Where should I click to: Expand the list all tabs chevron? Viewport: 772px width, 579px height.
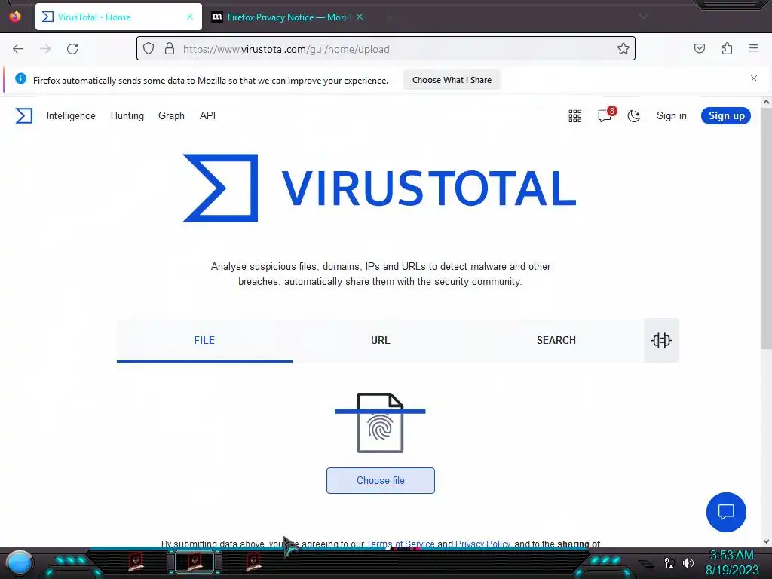(643, 17)
